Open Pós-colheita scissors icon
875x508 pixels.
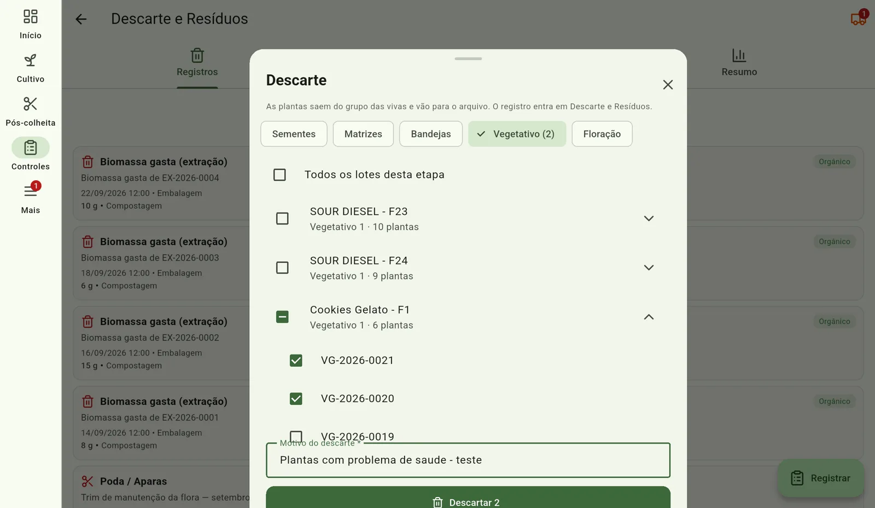click(31, 104)
